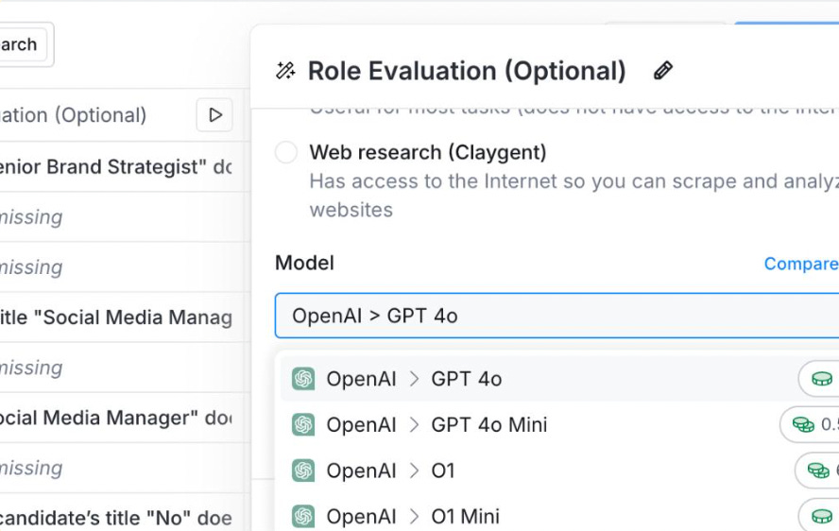
Task: Click the chevron arrow in the GPT 4o Mini row
Action: [414, 425]
